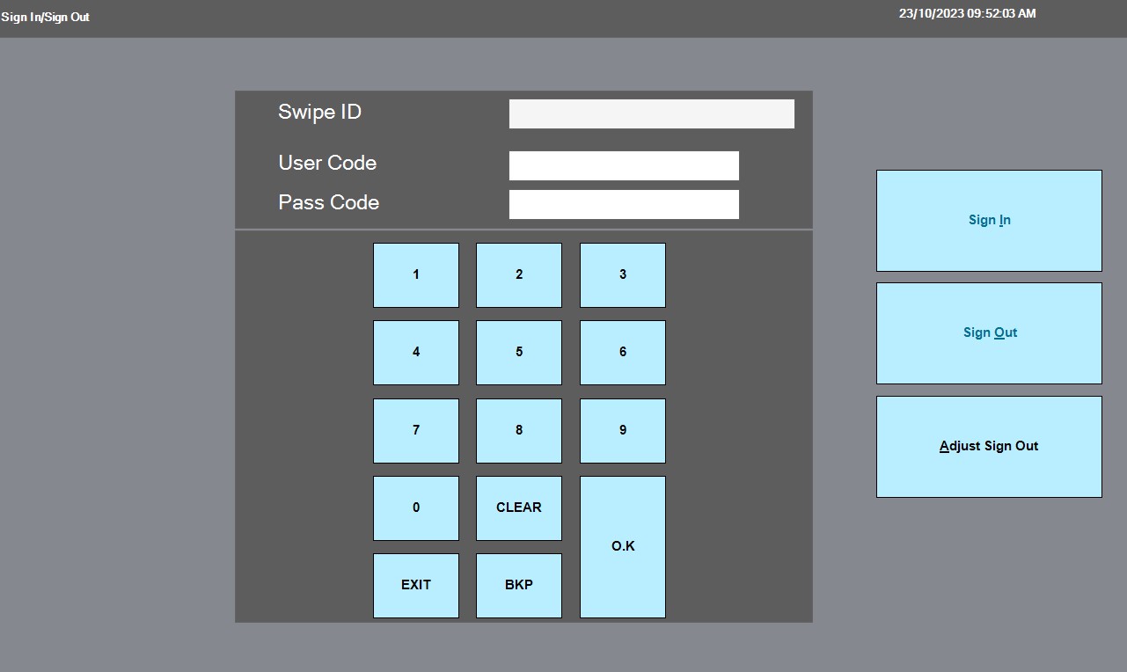This screenshot has width=1127, height=672.
Task: Select the Sign In button
Action: click(989, 221)
